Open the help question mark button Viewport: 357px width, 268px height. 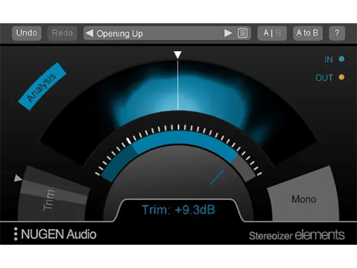pyautogui.click(x=337, y=33)
